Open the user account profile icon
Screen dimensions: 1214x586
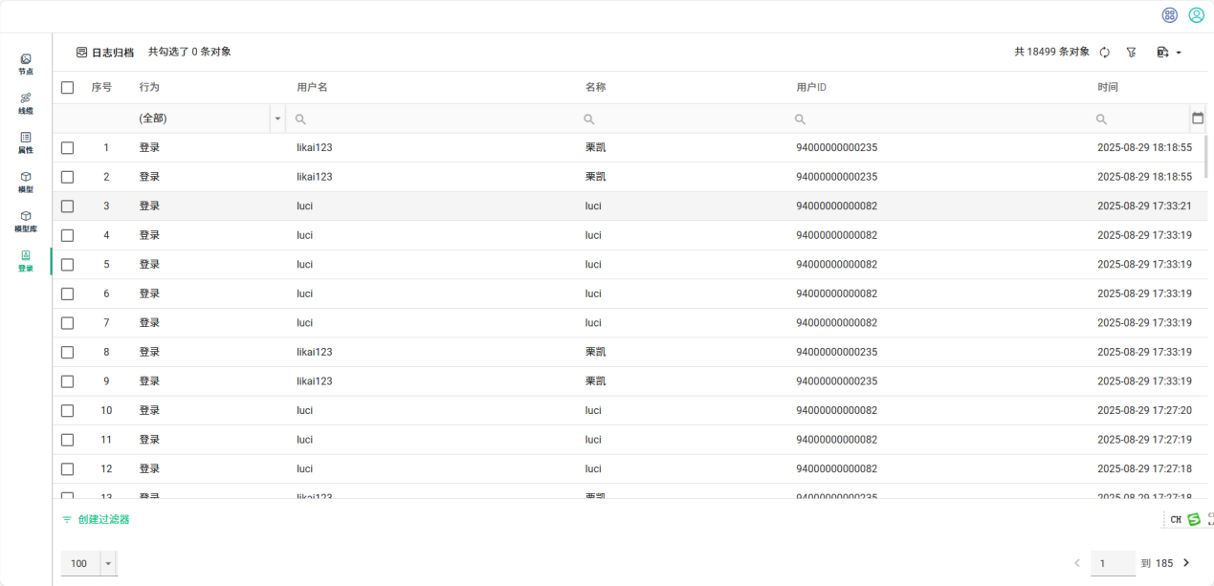pyautogui.click(x=1196, y=15)
